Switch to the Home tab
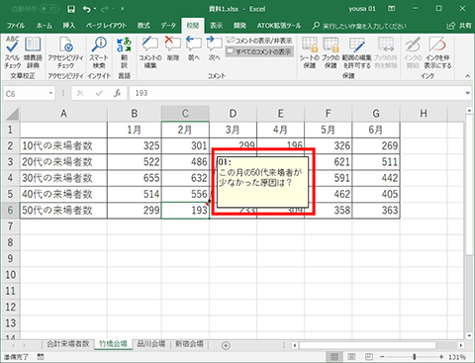This screenshot has width=475, height=363. (44, 26)
